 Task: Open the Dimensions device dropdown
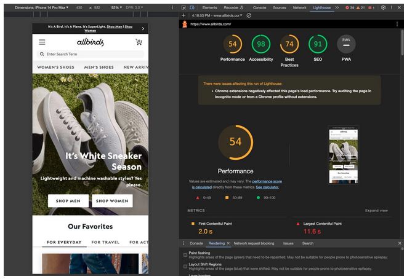(41, 7)
